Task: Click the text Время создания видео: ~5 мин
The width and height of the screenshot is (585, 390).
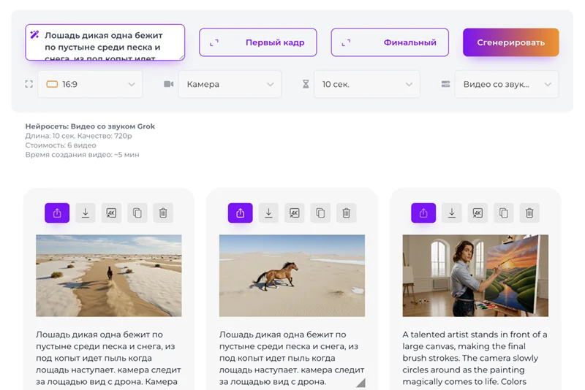Action: click(x=82, y=155)
